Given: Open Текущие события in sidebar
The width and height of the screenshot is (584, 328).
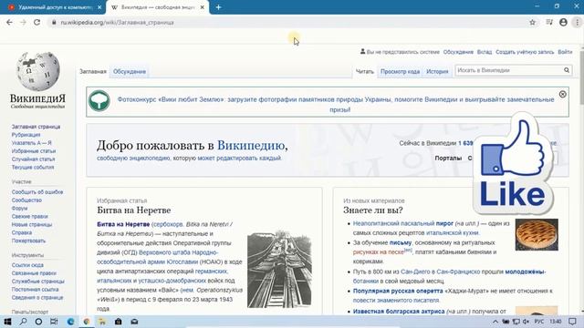Looking at the screenshot, I should pos(33,168).
